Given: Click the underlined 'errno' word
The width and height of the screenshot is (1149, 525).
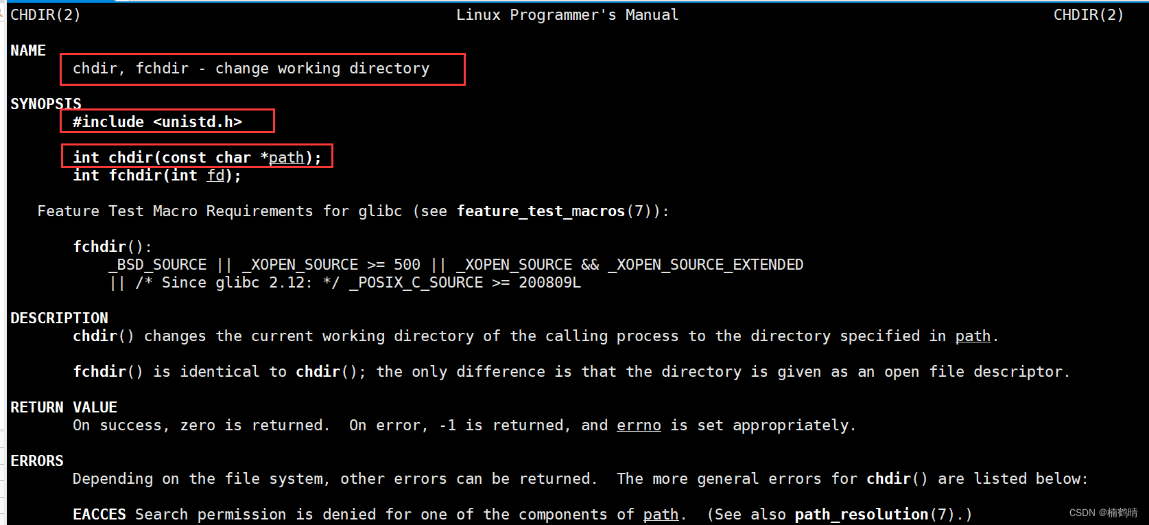Looking at the screenshot, I should (x=639, y=425).
